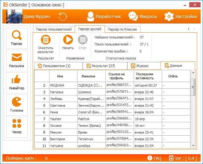Open the FAQ link in status bar
This screenshot has height=164, width=203.
click(154, 158)
